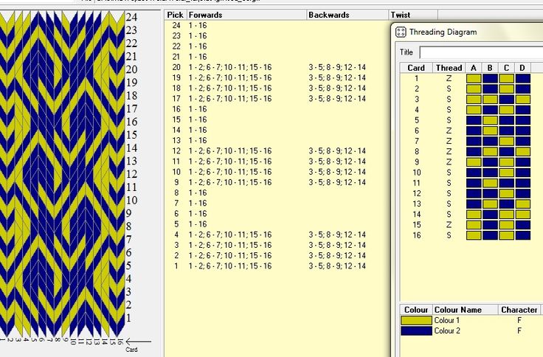The width and height of the screenshot is (543, 357).
Task: Toggle thread direction S for card 14
Action: click(449, 215)
